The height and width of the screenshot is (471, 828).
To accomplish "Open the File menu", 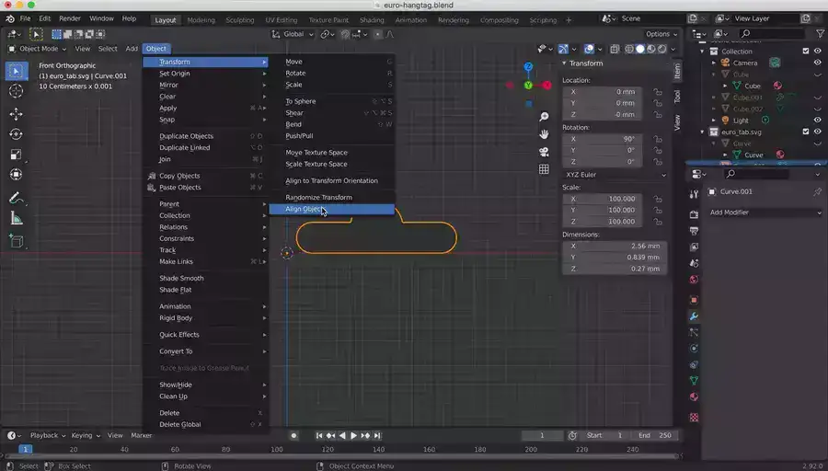I will [25, 18].
